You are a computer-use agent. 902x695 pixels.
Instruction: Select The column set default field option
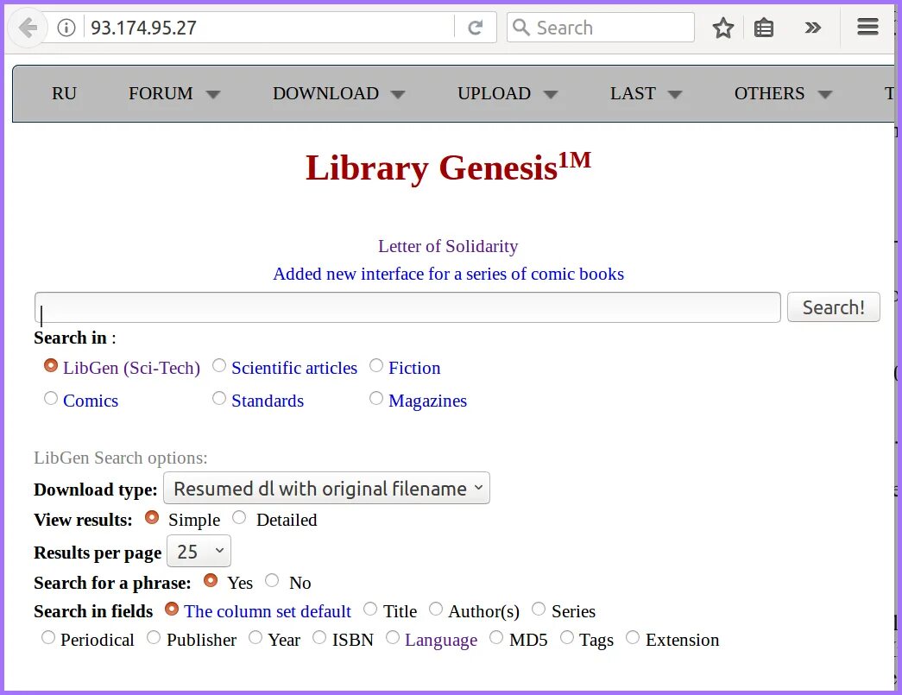point(172,609)
